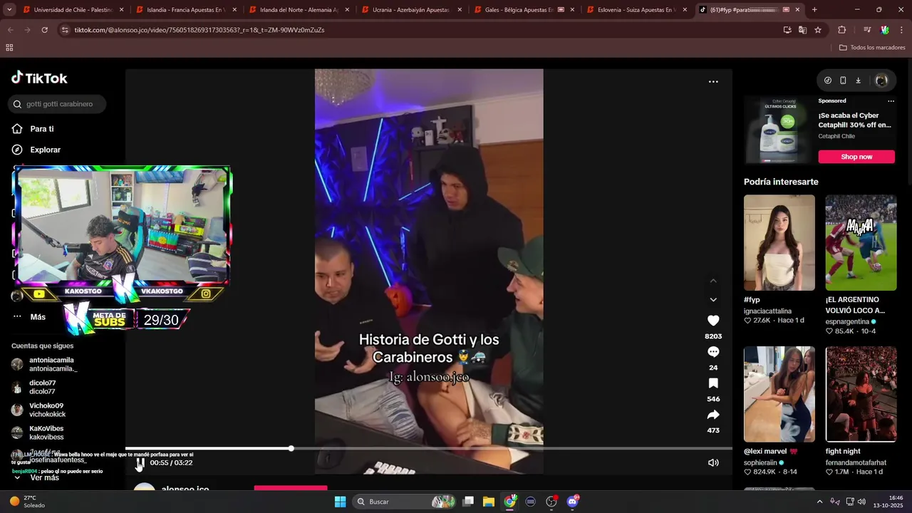Screen dimensions: 912x513
Task: Open the sophieraiin author name
Action: 760,462
